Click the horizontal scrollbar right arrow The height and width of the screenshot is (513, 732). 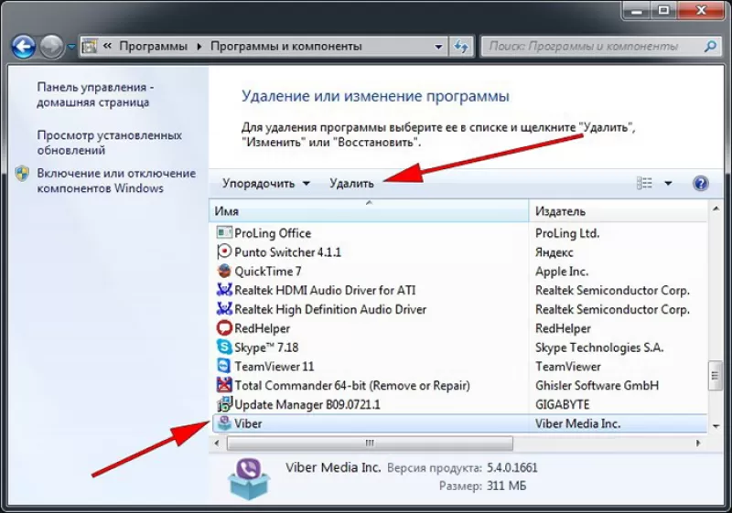coord(698,443)
